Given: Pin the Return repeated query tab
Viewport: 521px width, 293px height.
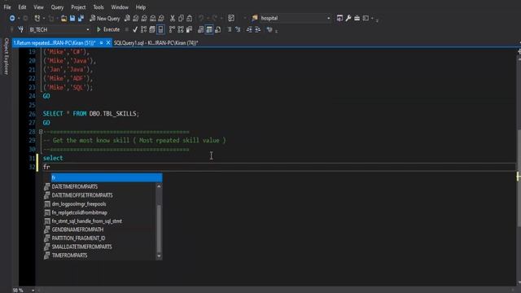Looking at the screenshot, I should (x=101, y=42).
